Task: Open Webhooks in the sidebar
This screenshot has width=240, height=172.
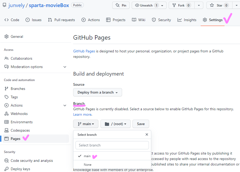Action: click(35, 114)
